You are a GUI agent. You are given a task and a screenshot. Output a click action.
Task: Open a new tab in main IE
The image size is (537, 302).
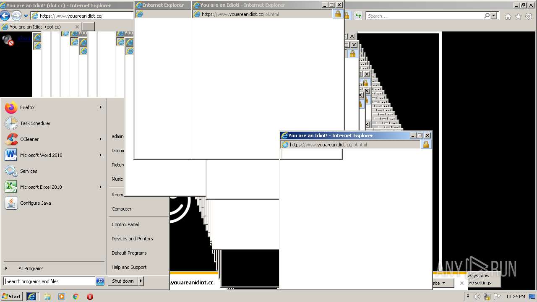(88, 26)
